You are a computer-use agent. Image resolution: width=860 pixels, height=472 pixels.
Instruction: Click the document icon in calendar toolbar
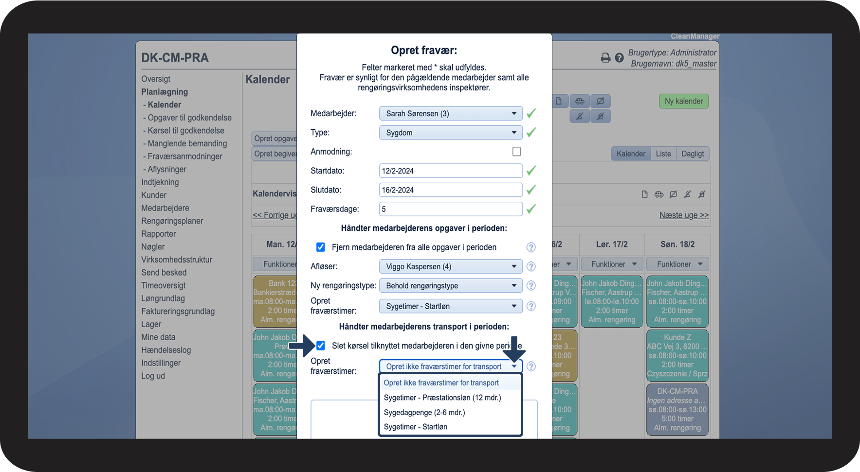(x=559, y=101)
